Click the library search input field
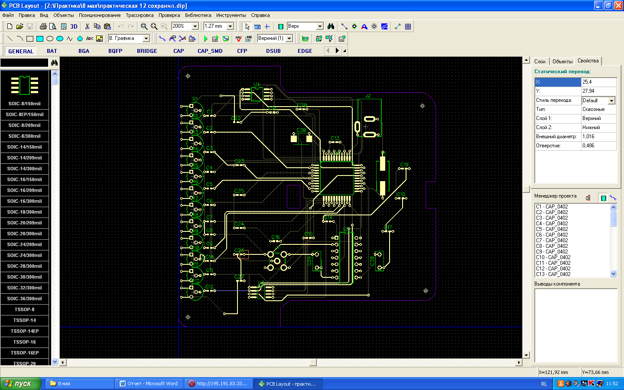This screenshot has height=390, width=624. pos(24,63)
